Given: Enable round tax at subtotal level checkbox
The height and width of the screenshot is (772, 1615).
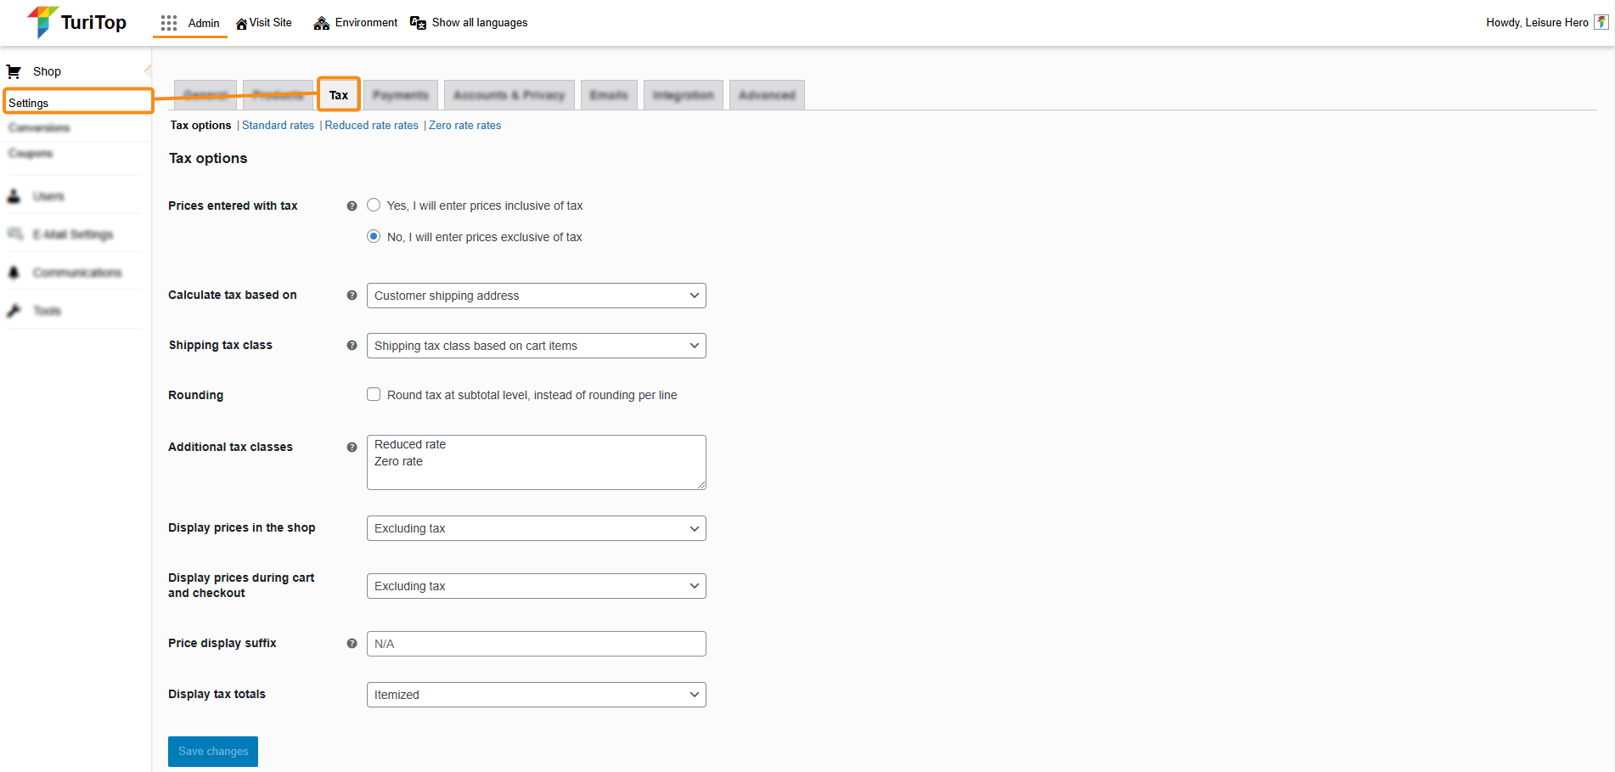Looking at the screenshot, I should coord(374,395).
